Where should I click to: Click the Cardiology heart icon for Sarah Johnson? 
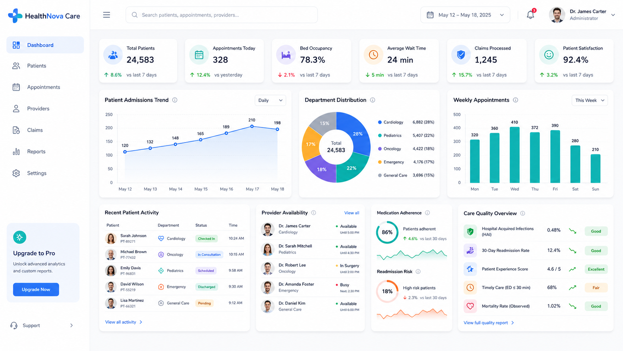pyautogui.click(x=161, y=238)
